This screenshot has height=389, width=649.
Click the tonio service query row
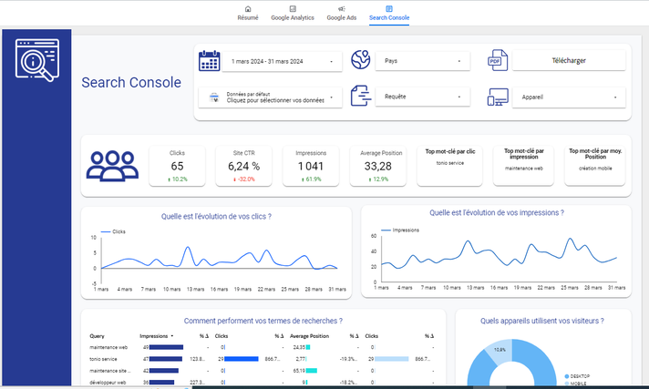click(262, 359)
